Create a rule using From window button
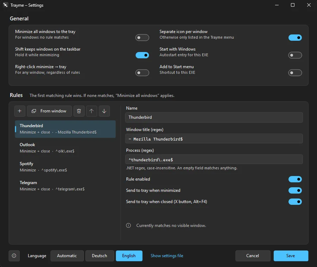The image size is (317, 267). 49,111
